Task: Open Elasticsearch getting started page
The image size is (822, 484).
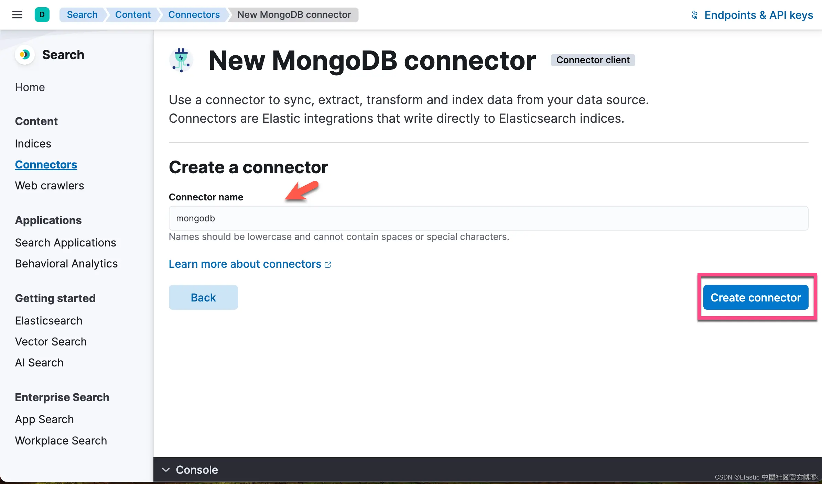Action: [x=49, y=321]
